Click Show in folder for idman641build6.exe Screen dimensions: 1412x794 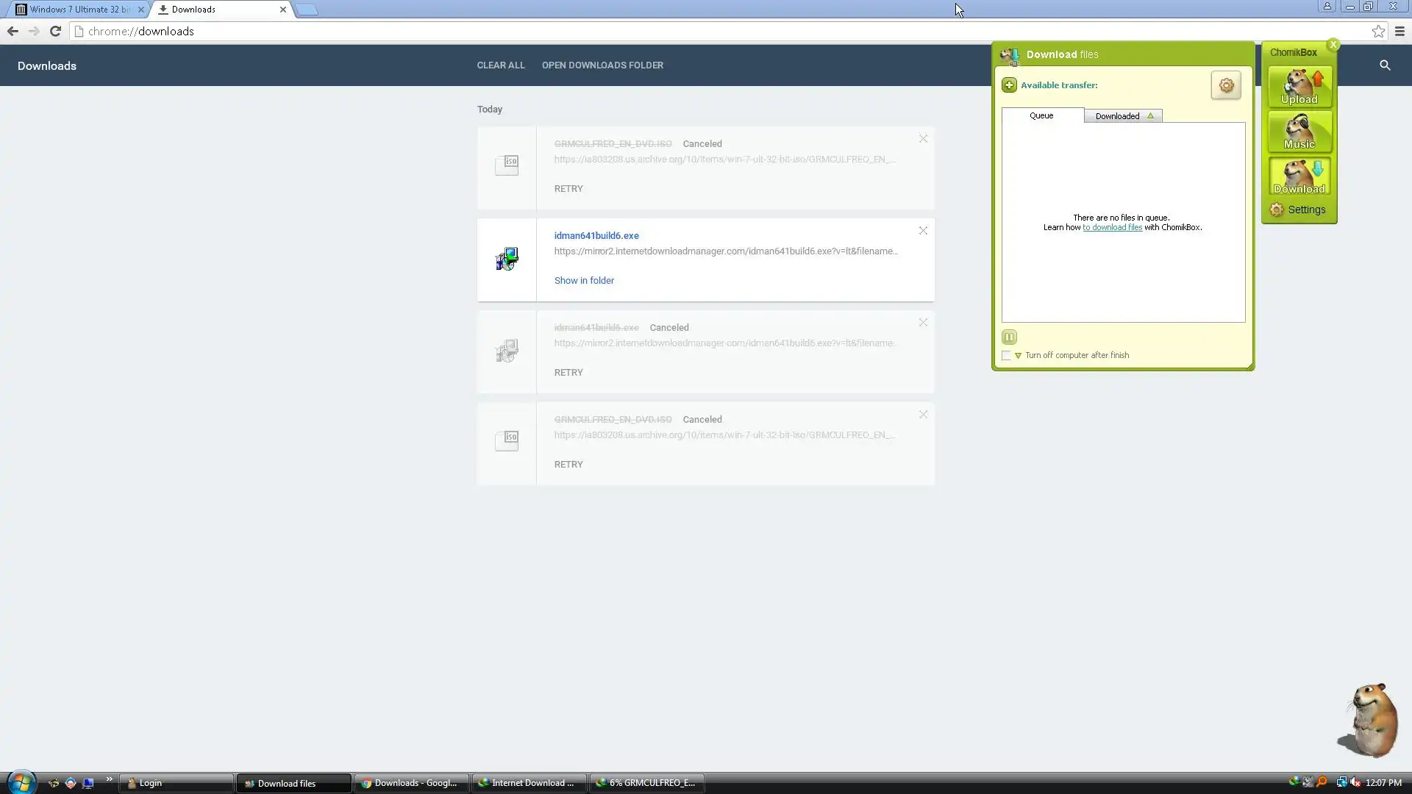point(584,281)
